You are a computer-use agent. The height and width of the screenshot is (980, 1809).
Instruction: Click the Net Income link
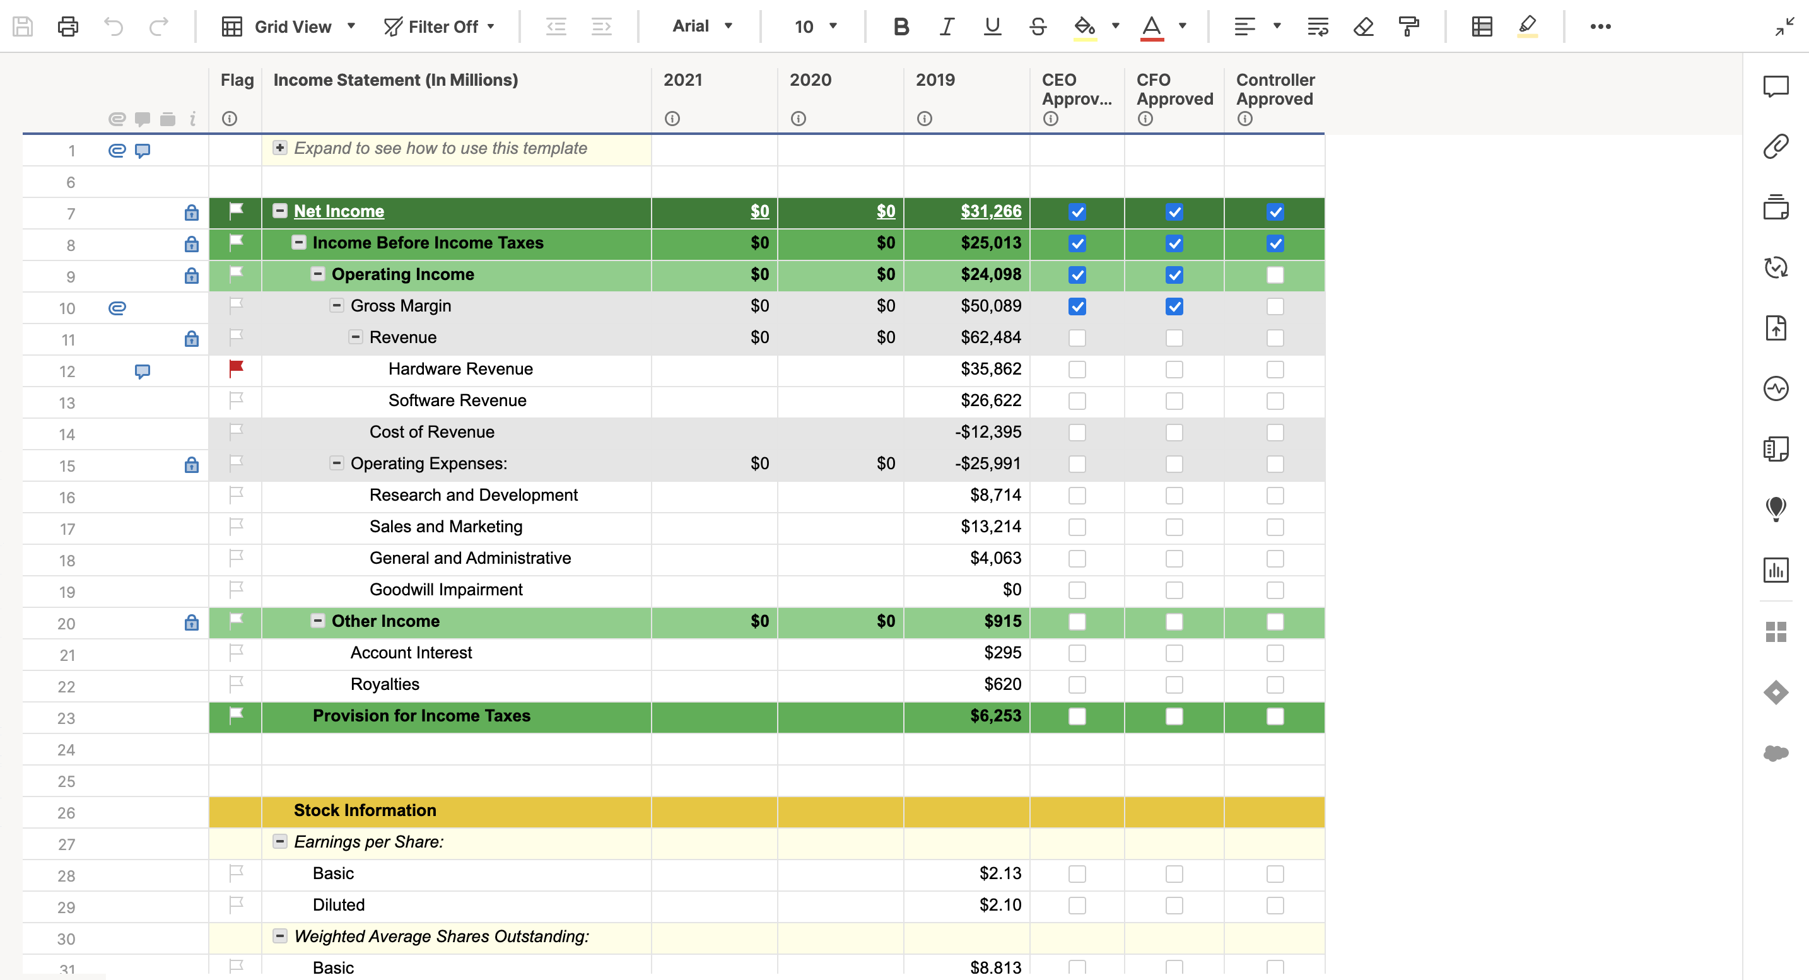click(x=339, y=211)
